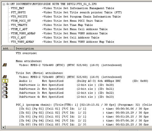Select PTT_SRPTI tree entry

[x=18, y=12]
